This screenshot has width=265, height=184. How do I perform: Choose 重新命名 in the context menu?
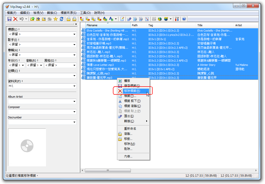pos(133,129)
